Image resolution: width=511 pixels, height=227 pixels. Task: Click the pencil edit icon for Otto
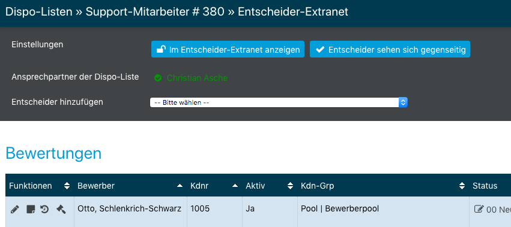pyautogui.click(x=14, y=209)
